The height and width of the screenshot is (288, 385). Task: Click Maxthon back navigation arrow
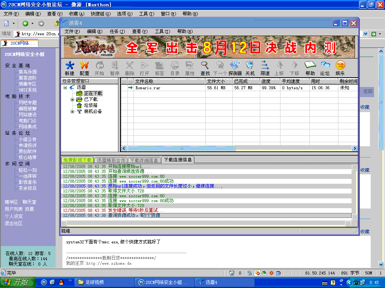[25, 23]
